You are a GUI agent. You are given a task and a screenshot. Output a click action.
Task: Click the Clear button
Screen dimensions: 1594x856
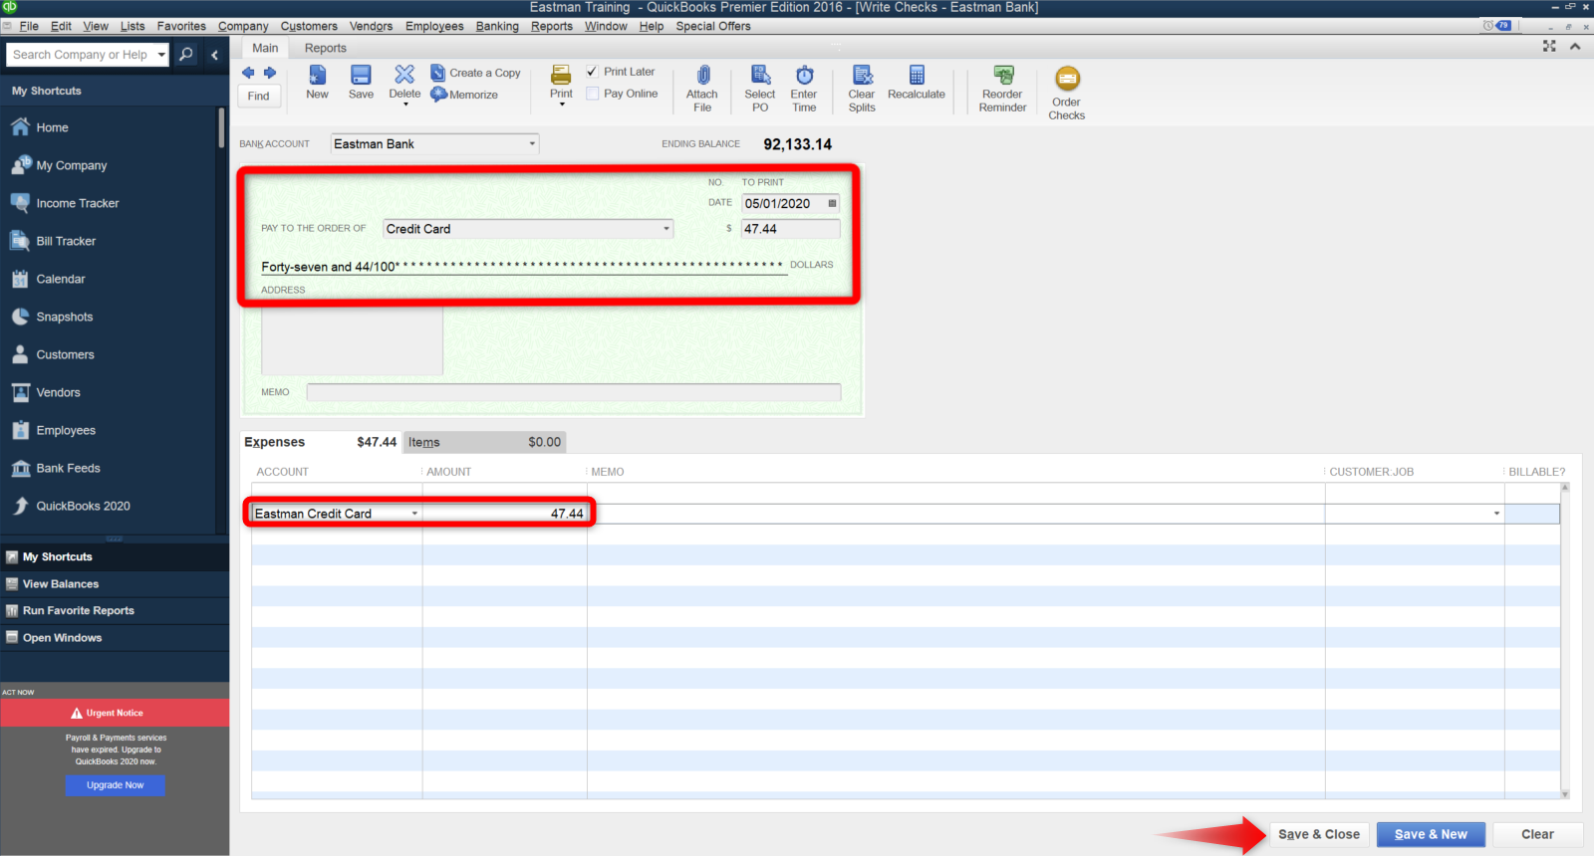tap(1537, 834)
